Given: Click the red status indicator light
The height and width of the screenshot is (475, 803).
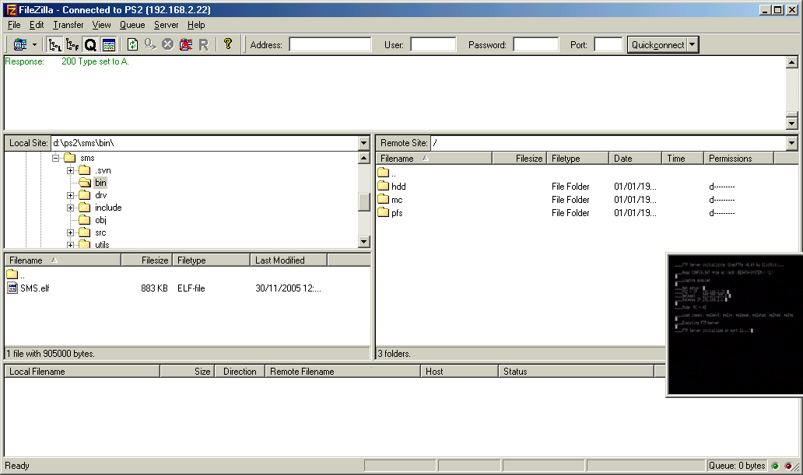Looking at the screenshot, I should 787,466.
